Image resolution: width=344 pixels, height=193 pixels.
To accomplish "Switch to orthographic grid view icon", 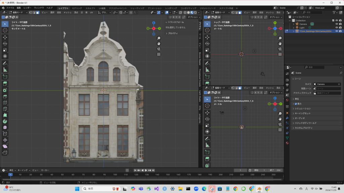I will coord(159,54).
